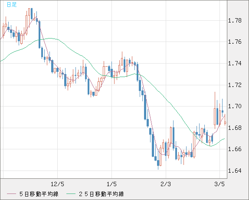Click the 1.74 price axis label
Viewport: 249px width, 200px height.
click(x=235, y=63)
